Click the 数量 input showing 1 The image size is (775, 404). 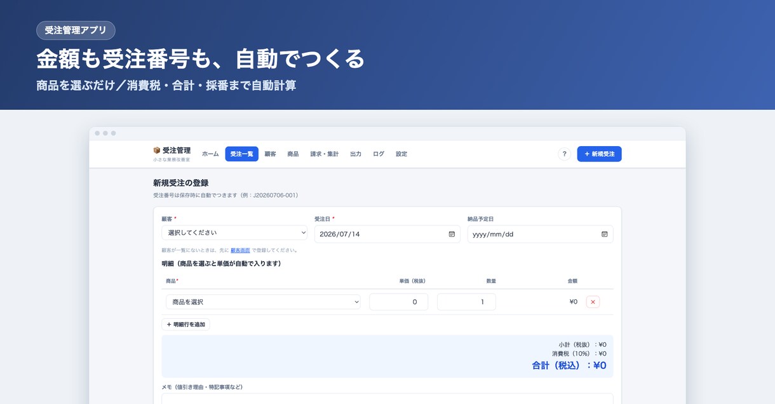pos(466,302)
